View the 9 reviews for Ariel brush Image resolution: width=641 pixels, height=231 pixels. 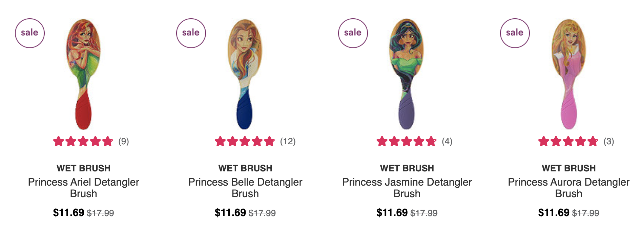[123, 141]
